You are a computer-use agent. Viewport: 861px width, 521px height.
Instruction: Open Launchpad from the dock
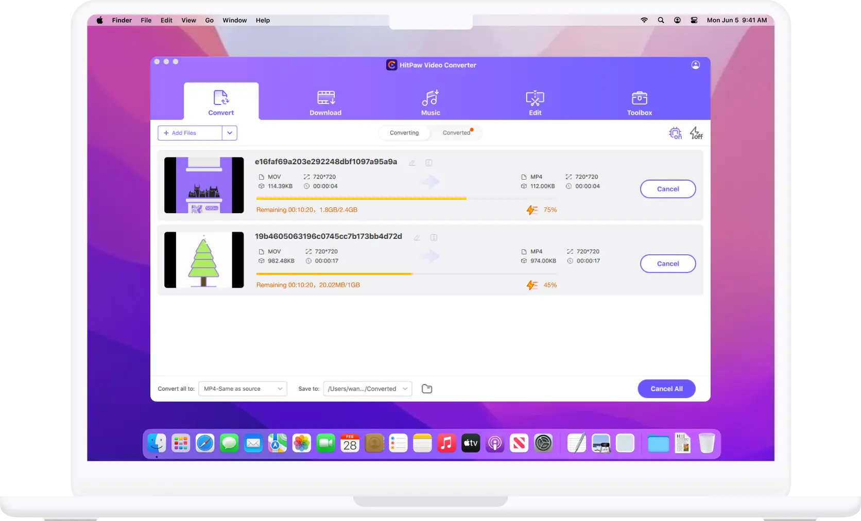click(x=181, y=443)
